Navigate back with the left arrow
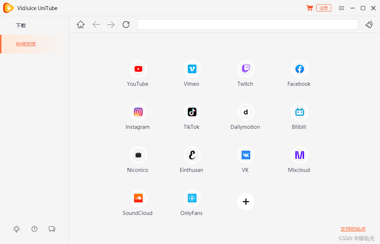380x244 pixels. (x=96, y=24)
